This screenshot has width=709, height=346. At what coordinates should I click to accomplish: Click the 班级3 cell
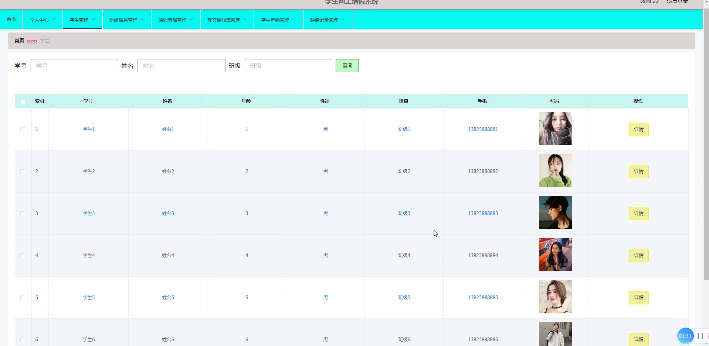point(404,213)
